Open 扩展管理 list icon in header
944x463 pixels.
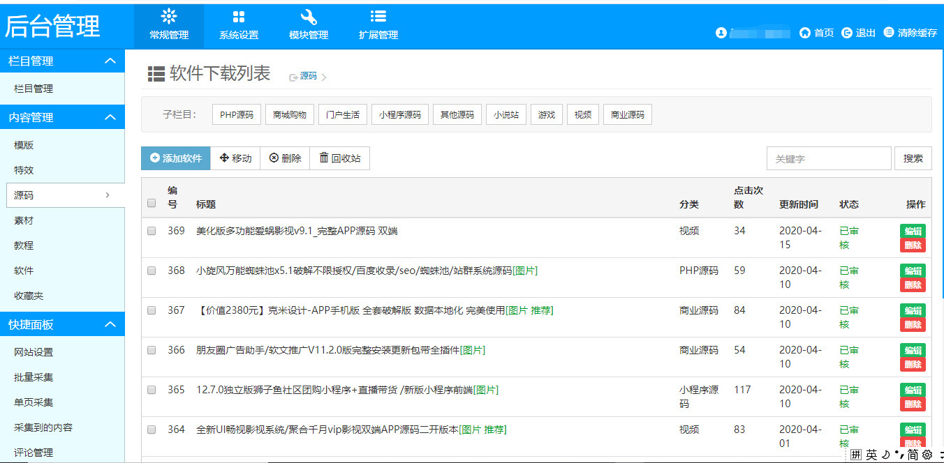pos(378,17)
